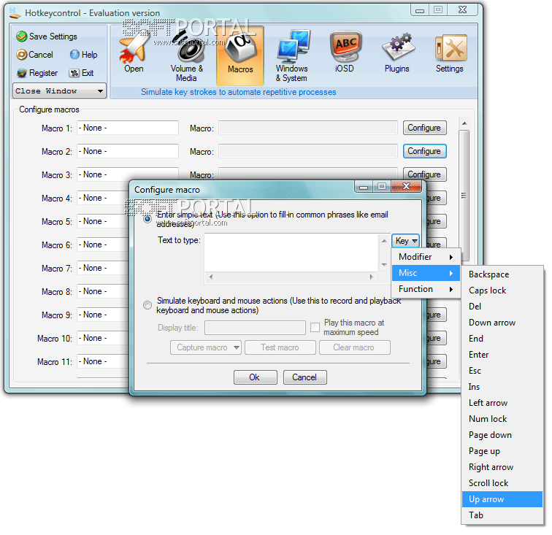Click the Register globe icon
Viewport: 552px width, 535px height.
22,73
